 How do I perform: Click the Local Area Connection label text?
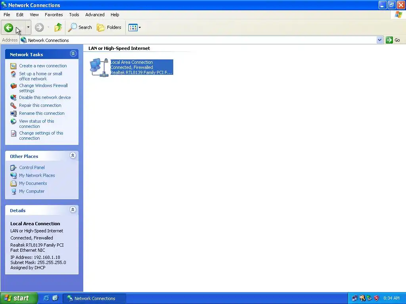coord(132,62)
